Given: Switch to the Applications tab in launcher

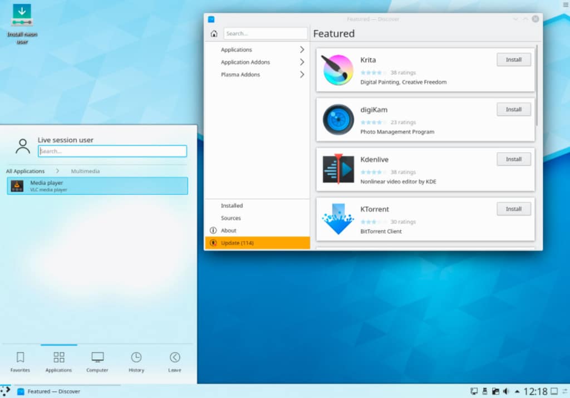Looking at the screenshot, I should tap(59, 362).
